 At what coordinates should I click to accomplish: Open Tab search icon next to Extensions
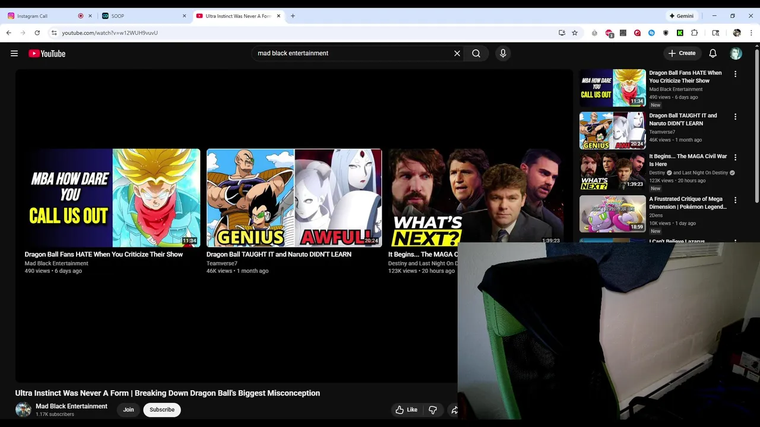click(715, 33)
